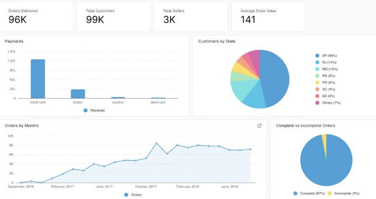Toggle the Complete (97%) legend entry
This screenshot has width=376, height=199.
pos(309,193)
